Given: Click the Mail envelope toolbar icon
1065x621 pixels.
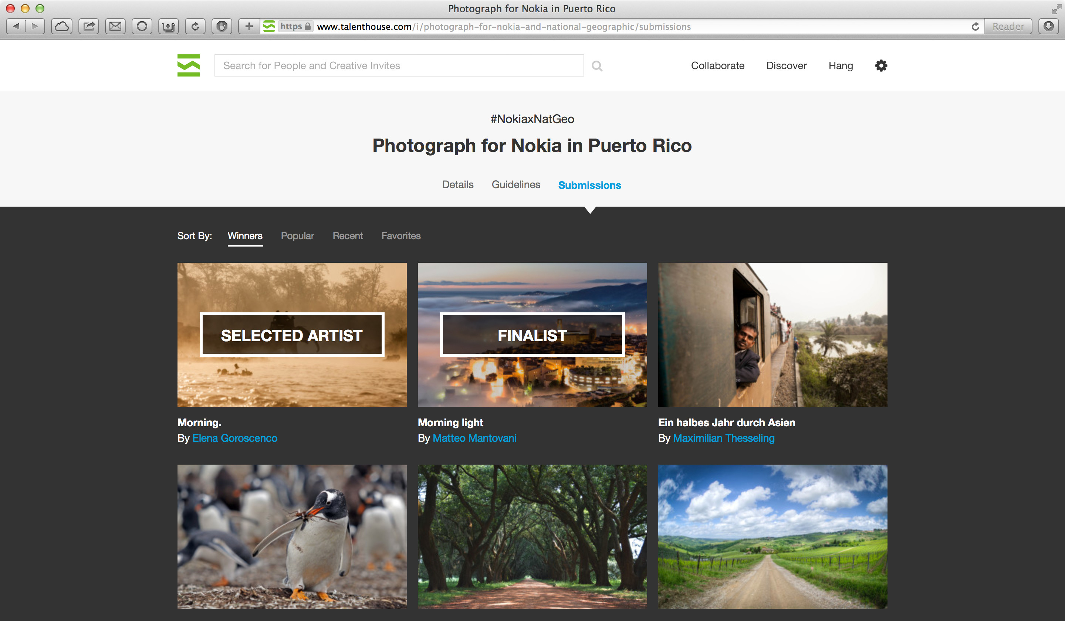Looking at the screenshot, I should pyautogui.click(x=115, y=26).
